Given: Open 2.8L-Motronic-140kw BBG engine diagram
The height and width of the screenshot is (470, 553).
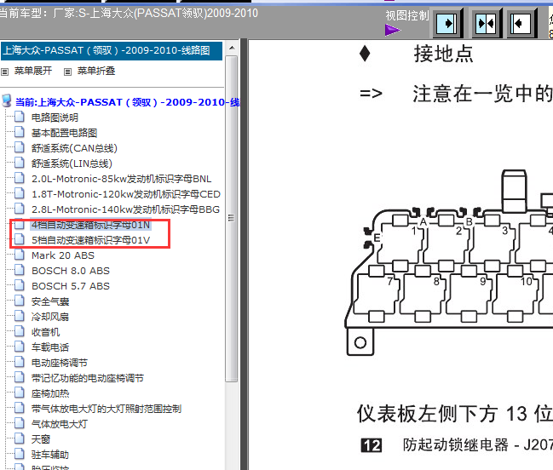Looking at the screenshot, I should (125, 209).
